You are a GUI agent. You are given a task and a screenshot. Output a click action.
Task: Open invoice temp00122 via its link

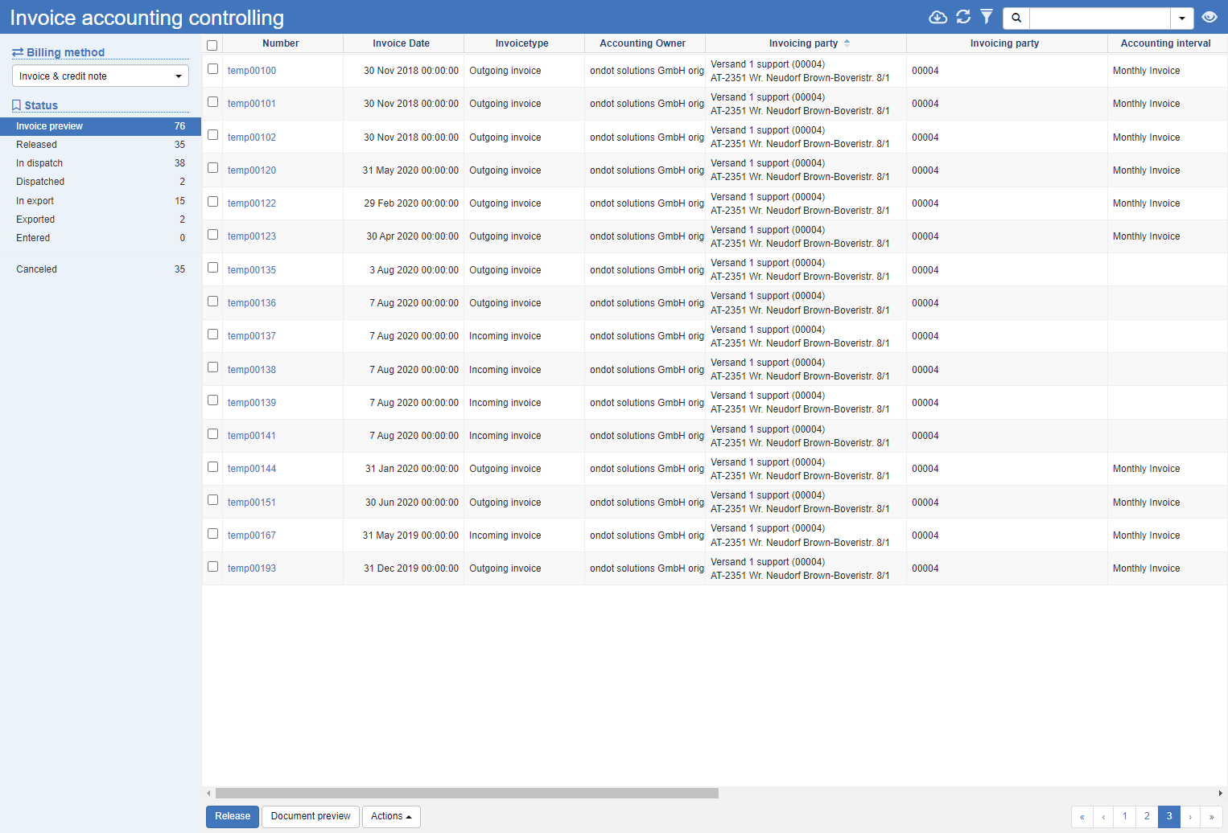pyautogui.click(x=251, y=203)
